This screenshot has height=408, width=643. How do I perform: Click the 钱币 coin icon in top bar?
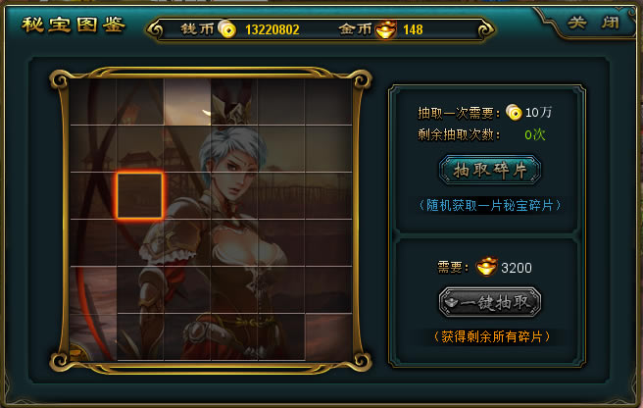226,28
